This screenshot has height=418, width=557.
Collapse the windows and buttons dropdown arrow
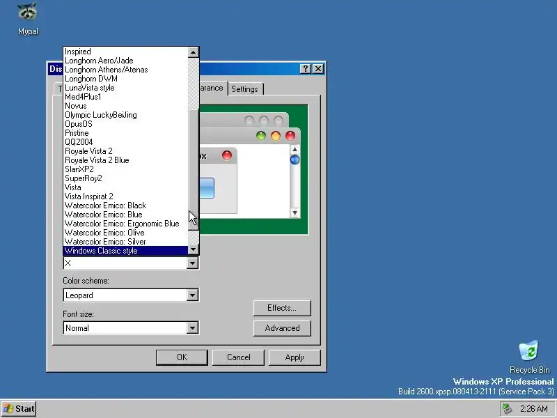(192, 263)
